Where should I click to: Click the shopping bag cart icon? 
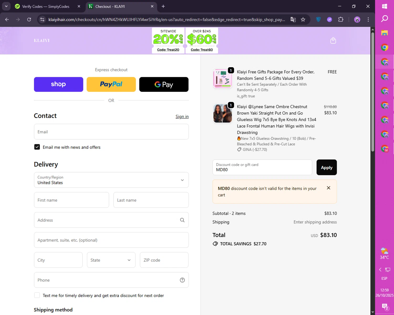pyautogui.click(x=333, y=40)
